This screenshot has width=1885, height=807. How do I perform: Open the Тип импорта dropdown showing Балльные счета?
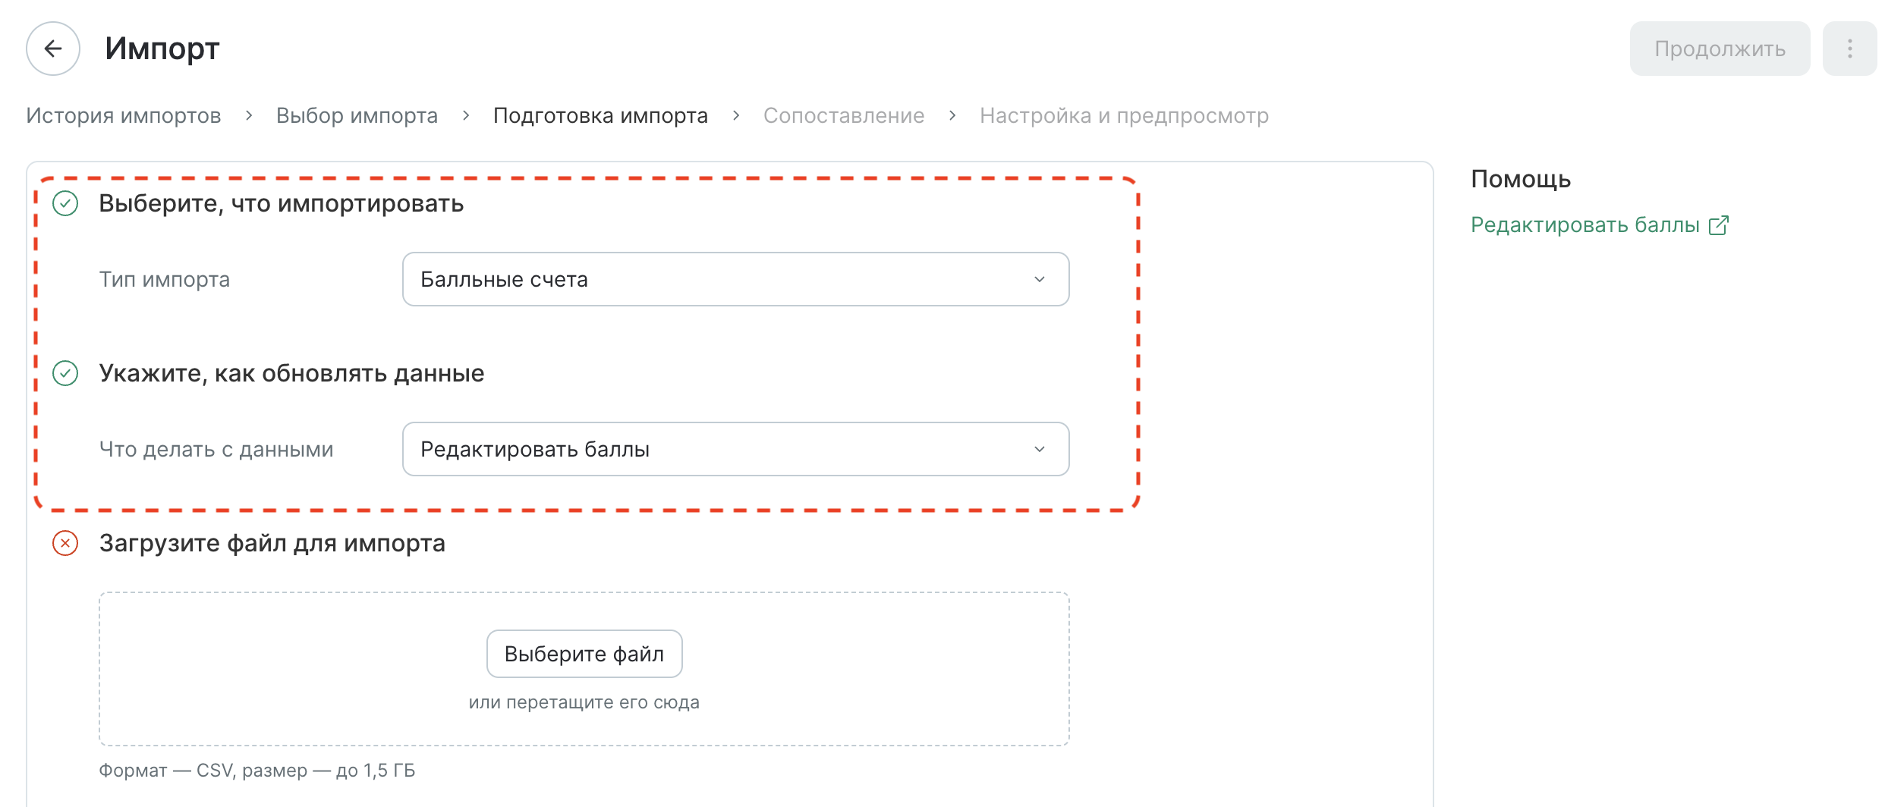pos(735,279)
